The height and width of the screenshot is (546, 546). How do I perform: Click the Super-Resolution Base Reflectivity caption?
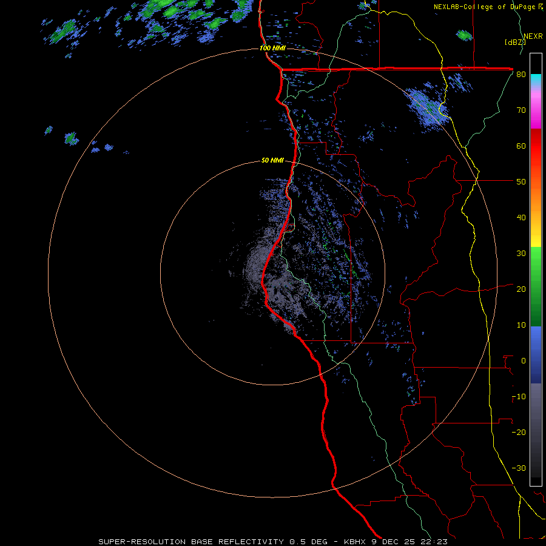click(273, 542)
